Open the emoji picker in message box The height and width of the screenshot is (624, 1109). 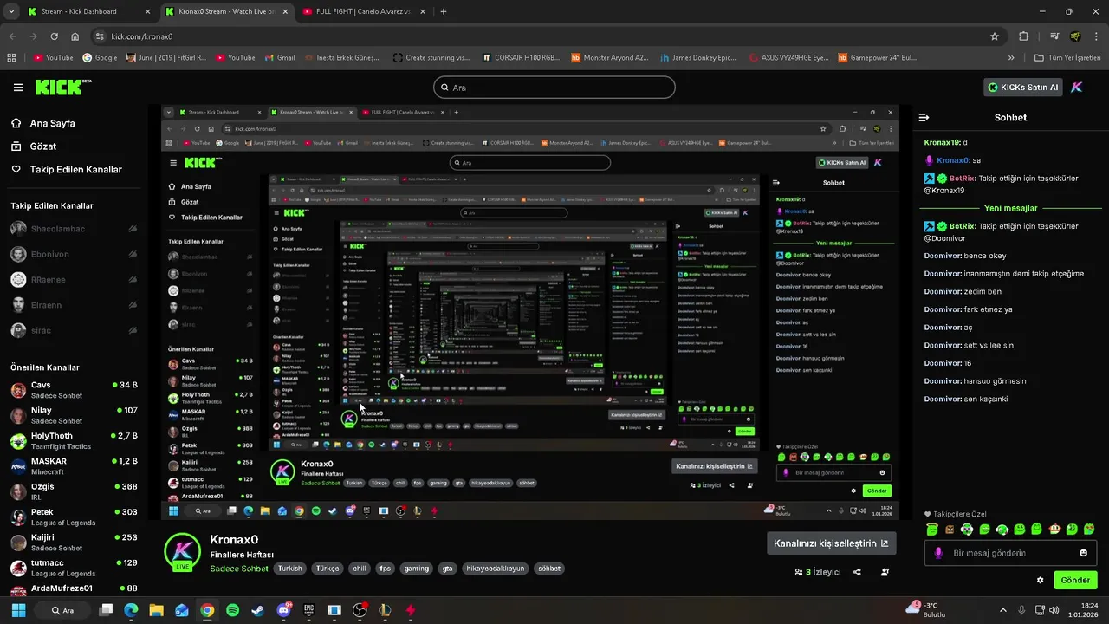point(1083,553)
